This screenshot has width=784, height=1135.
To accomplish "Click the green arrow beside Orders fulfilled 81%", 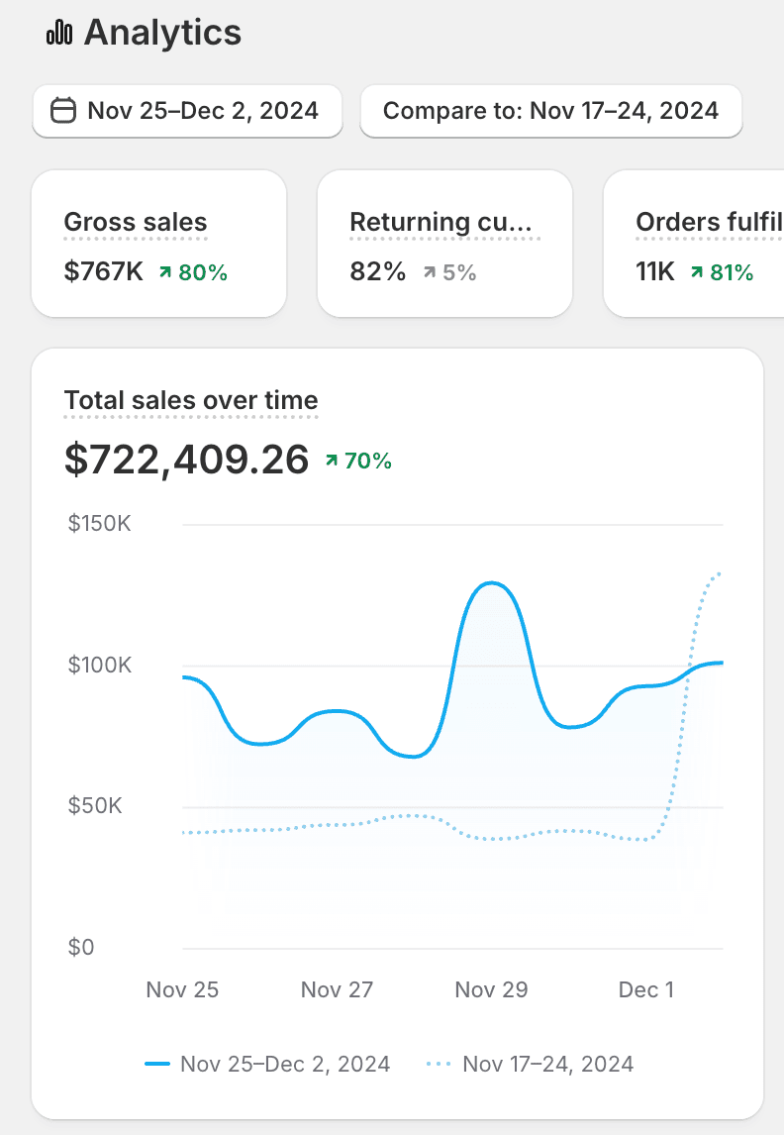I will 697,272.
